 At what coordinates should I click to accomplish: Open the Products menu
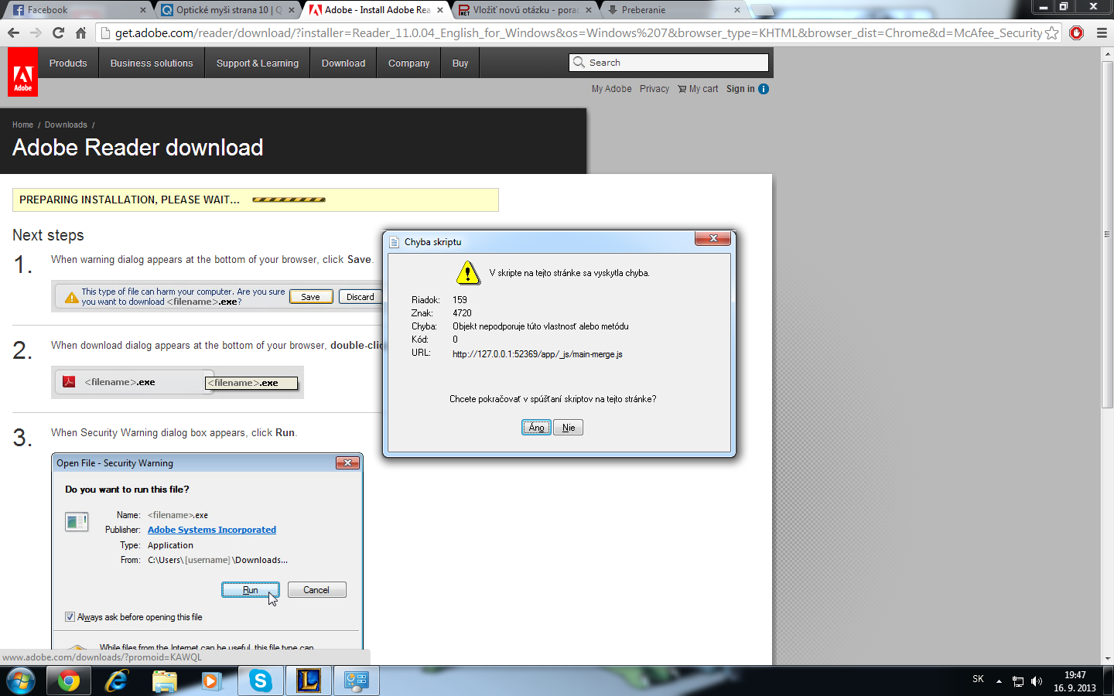click(68, 63)
